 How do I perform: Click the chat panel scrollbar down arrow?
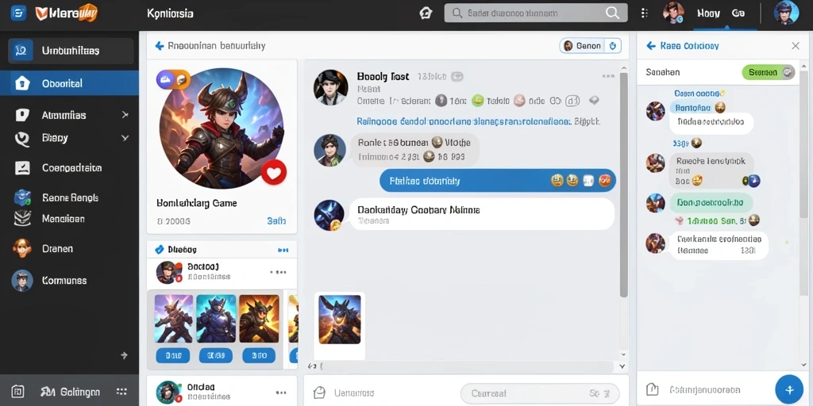[x=804, y=366]
